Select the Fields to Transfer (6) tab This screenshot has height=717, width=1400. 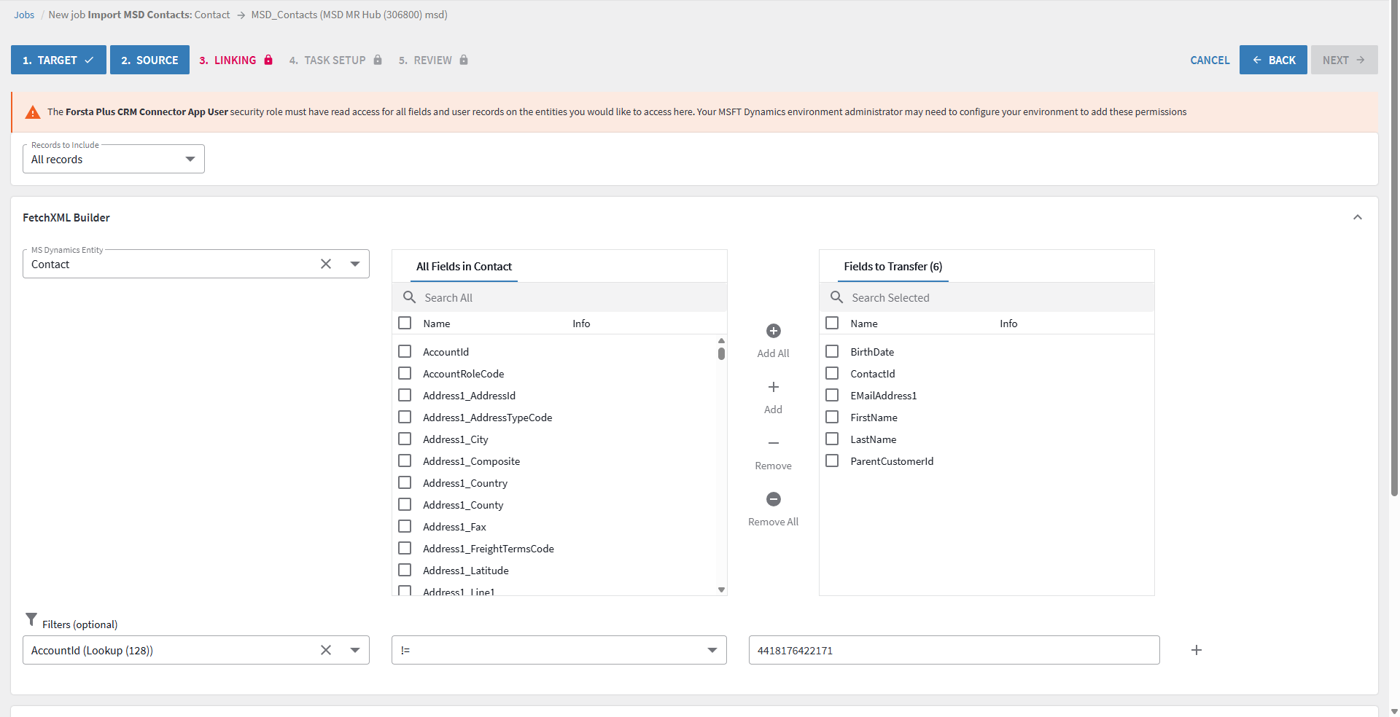point(893,267)
